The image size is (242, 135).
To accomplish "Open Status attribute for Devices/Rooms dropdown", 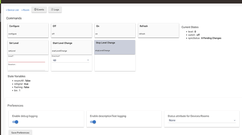I will (x=202, y=120).
